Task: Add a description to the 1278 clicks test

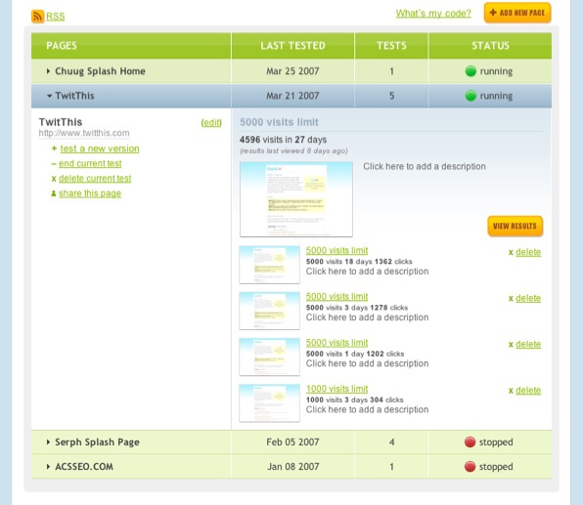Action: 368,317
